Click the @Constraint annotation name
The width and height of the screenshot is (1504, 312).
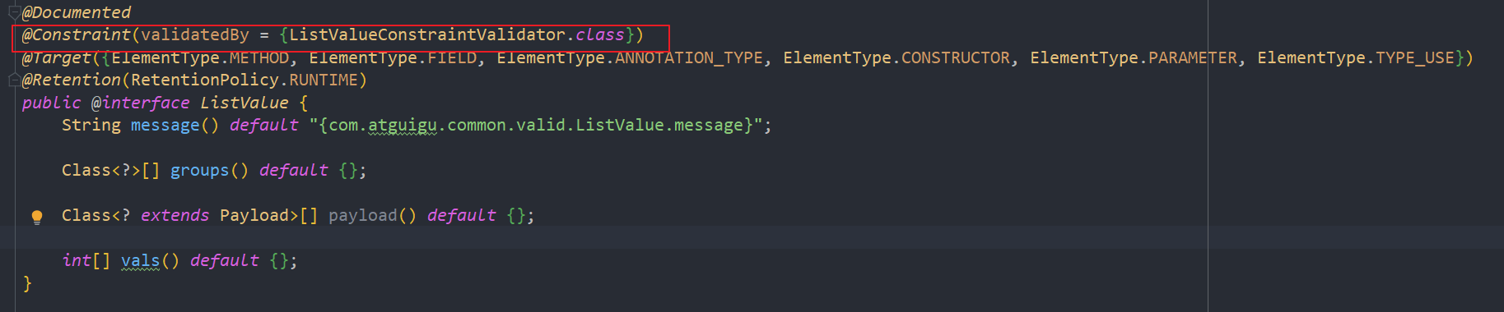[x=77, y=34]
